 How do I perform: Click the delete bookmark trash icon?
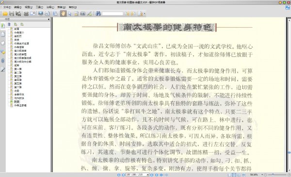tap(9, 24)
